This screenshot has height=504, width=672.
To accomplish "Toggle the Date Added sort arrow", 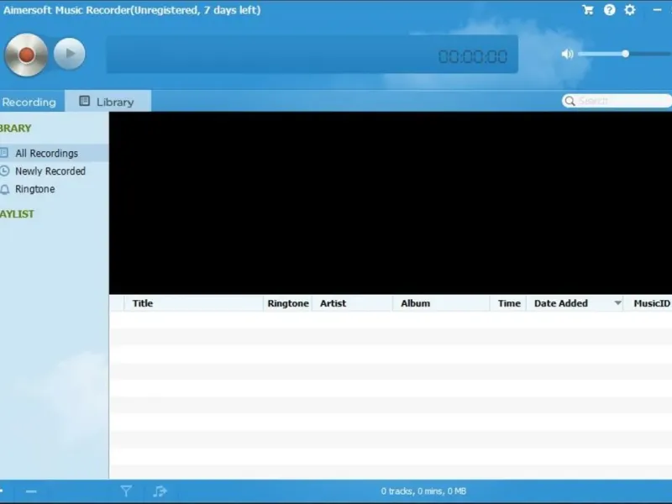I will [x=617, y=303].
